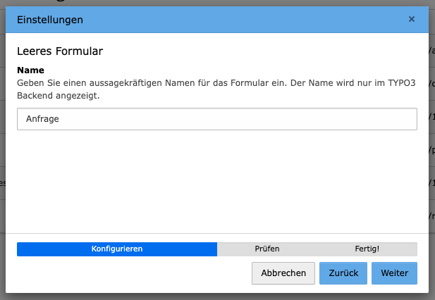Click the Einstellungen dialog title
Viewport: 435px width, 300px height.
[50, 20]
